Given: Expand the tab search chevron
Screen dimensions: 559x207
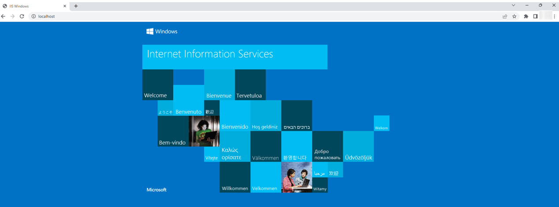Looking at the screenshot, I should point(513,5).
